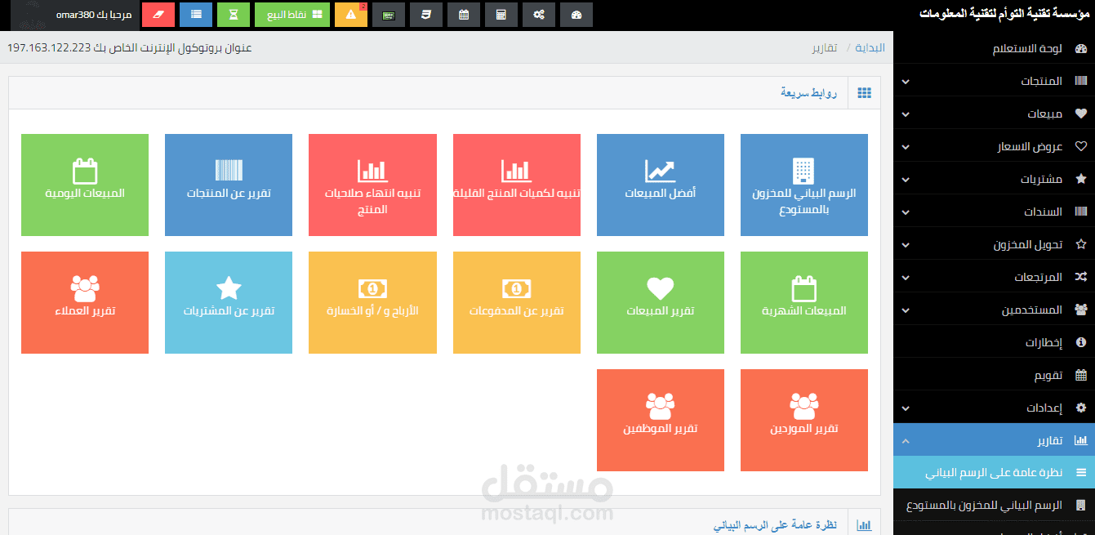Screen dimensions: 1095x535
Task: Open the تقرير الموظفين report tile
Action: tap(661, 420)
